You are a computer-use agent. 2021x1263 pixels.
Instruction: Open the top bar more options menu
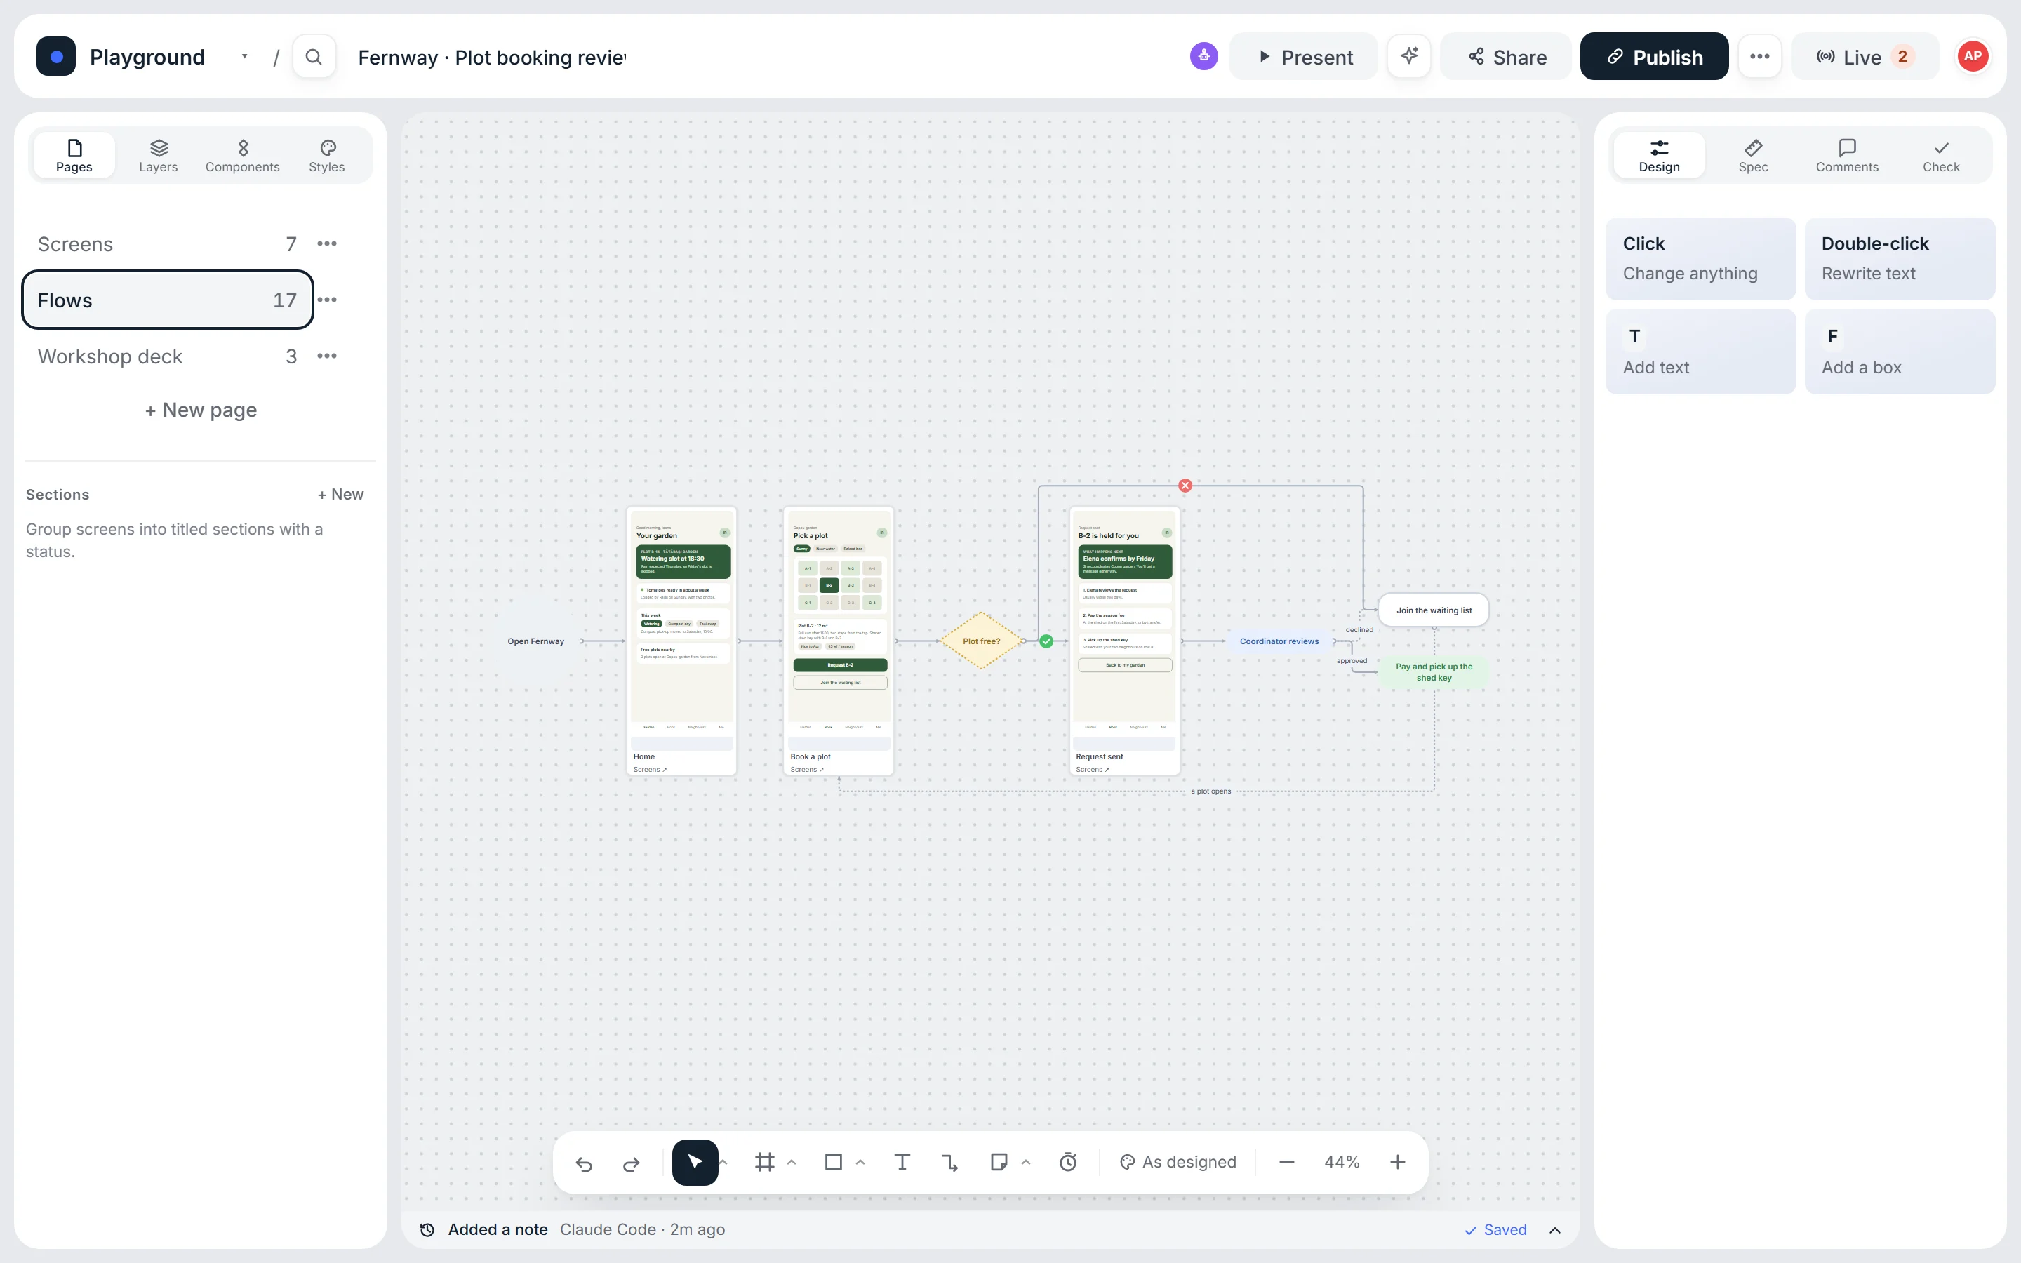[1760, 57]
